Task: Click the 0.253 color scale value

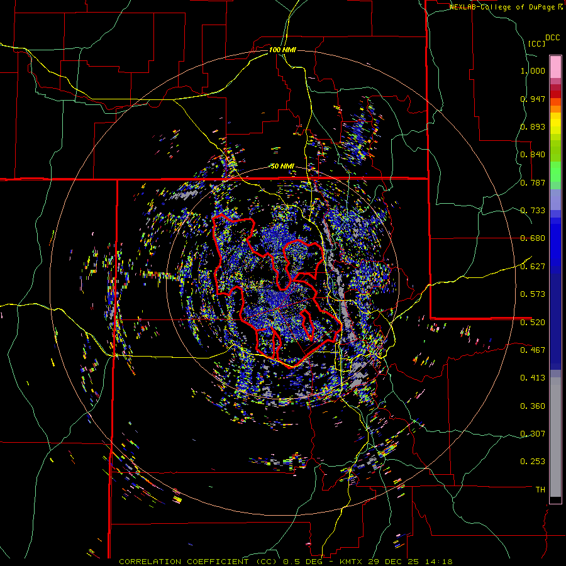Action: point(533,462)
